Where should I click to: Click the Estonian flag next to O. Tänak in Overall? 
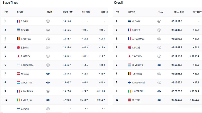coord(130,21)
